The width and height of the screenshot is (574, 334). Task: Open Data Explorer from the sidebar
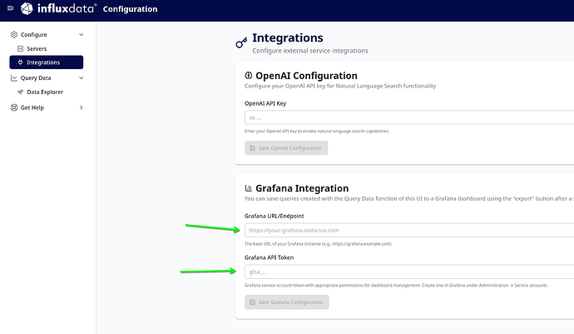click(x=45, y=92)
